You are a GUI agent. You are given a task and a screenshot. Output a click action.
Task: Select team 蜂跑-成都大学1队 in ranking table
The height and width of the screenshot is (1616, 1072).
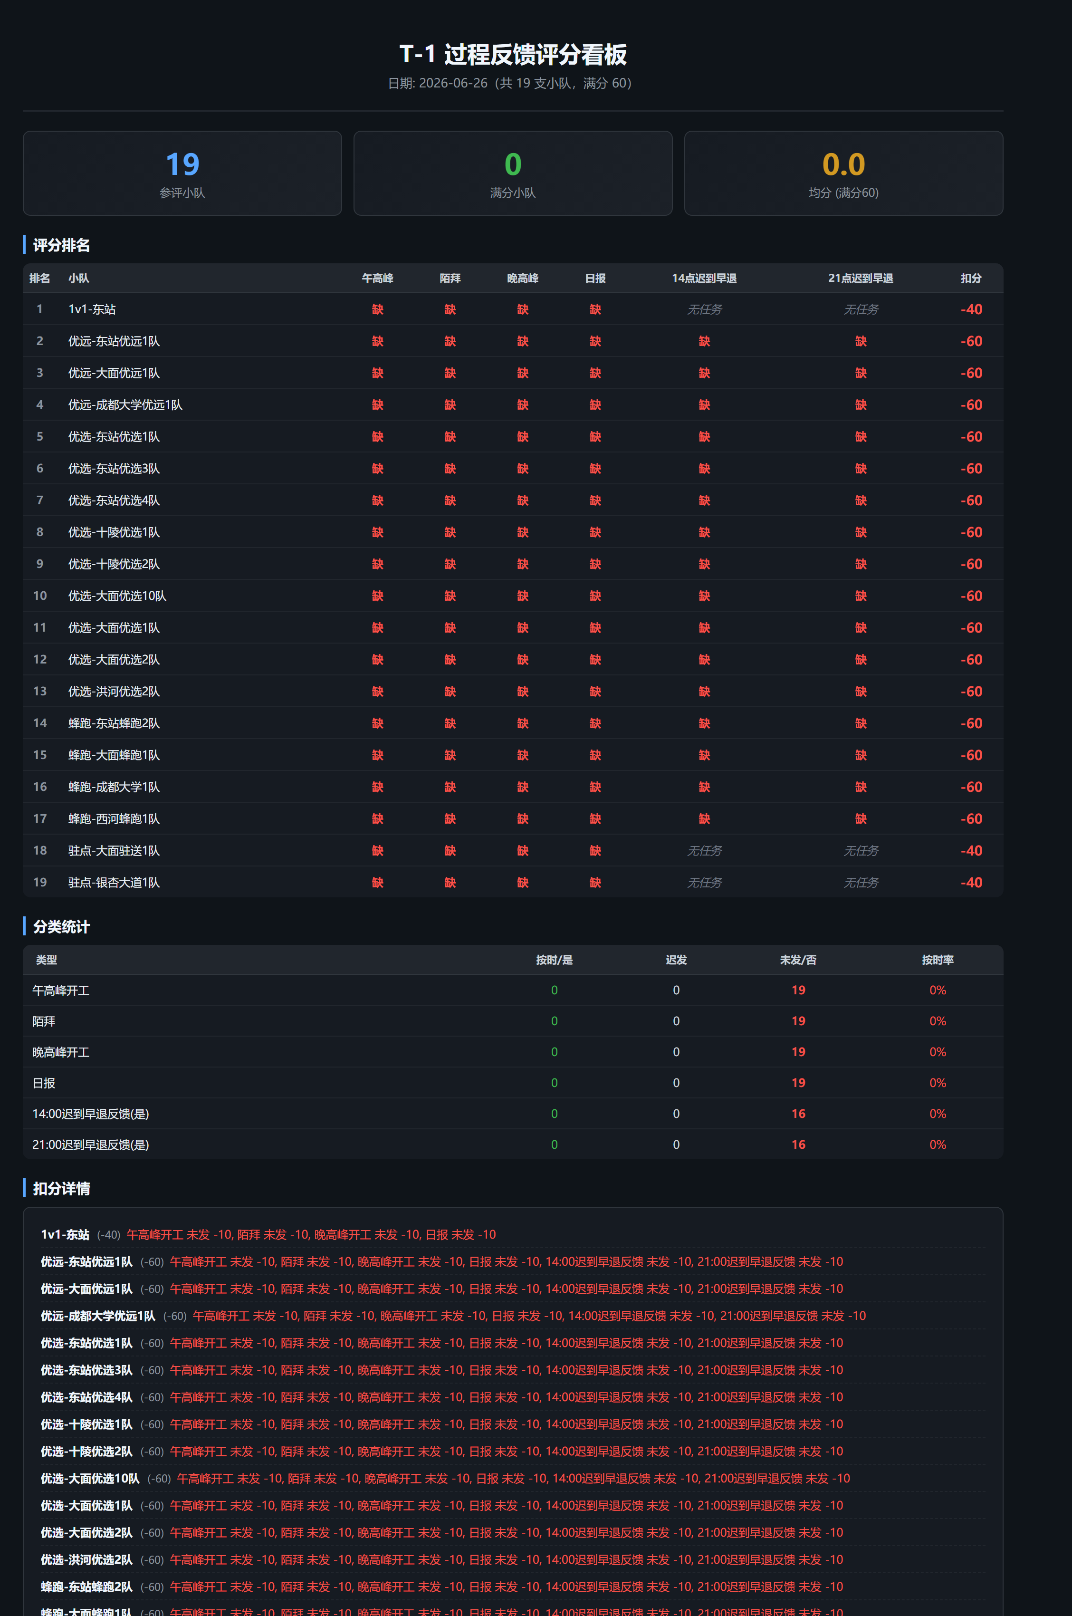pyautogui.click(x=114, y=787)
